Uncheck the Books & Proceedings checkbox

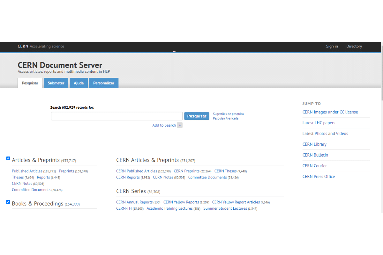(8, 202)
